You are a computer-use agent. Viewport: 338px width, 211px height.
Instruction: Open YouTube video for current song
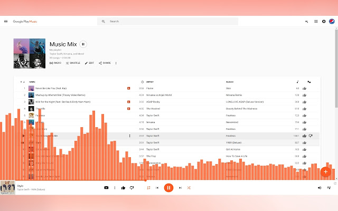(106, 188)
